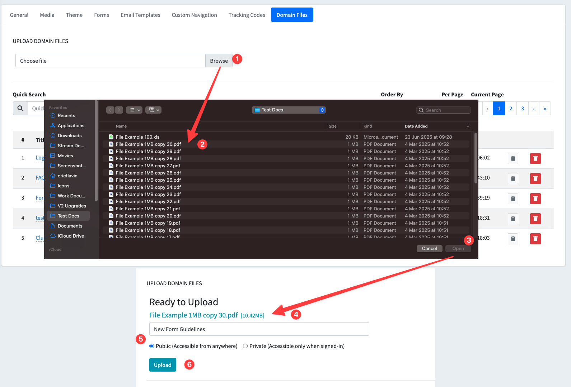Switch to the Theme tab
The width and height of the screenshot is (571, 387).
(x=74, y=15)
